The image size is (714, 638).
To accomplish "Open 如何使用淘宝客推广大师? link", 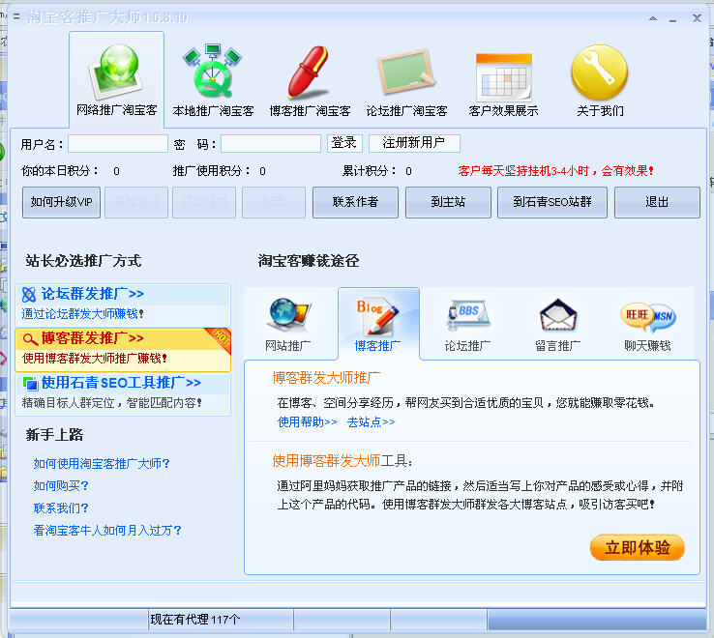I will [x=102, y=464].
